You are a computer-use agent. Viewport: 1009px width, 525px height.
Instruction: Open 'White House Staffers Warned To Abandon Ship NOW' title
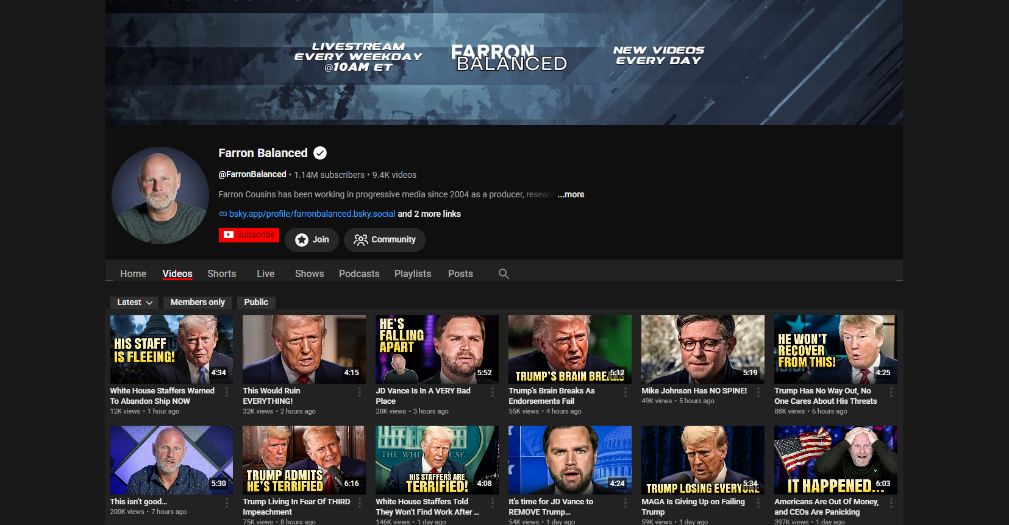(162, 396)
